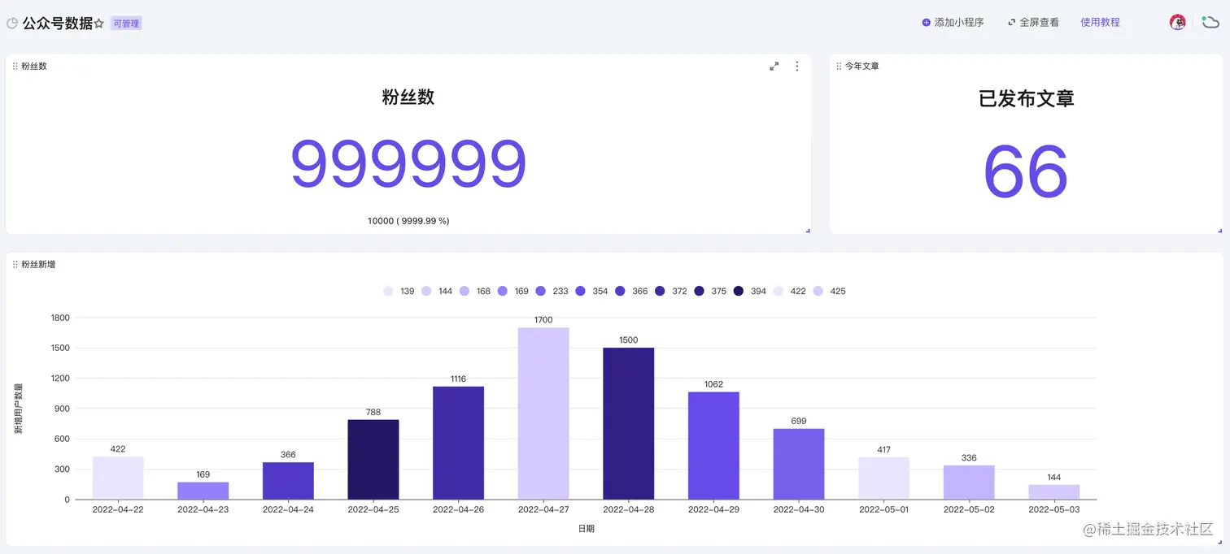Click the drag handle of 今年文章 card
Screen dimensions: 1230x554
839,67
